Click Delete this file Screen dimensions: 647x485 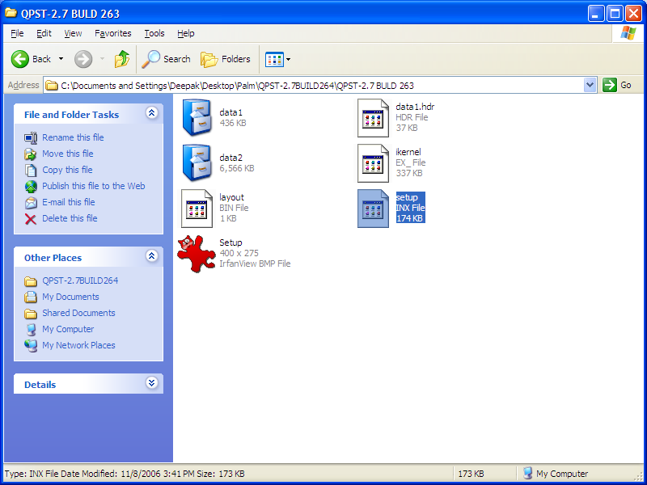[70, 218]
